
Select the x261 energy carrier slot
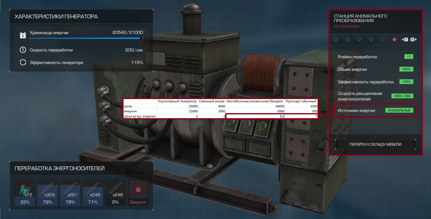coord(70,189)
